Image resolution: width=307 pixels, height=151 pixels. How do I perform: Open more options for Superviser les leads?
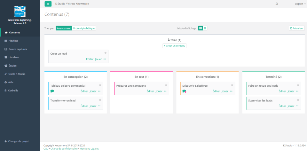(x=297, y=106)
